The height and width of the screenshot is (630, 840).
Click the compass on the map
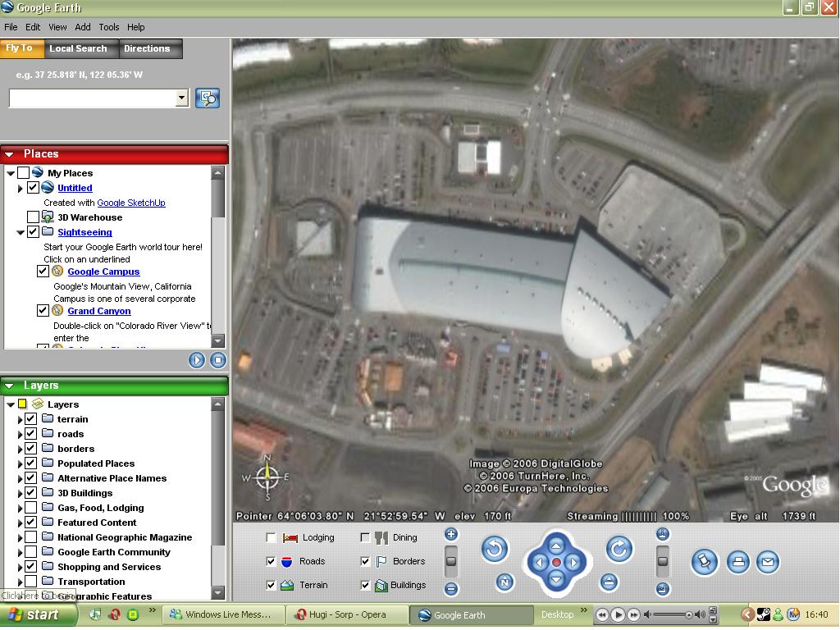[267, 477]
